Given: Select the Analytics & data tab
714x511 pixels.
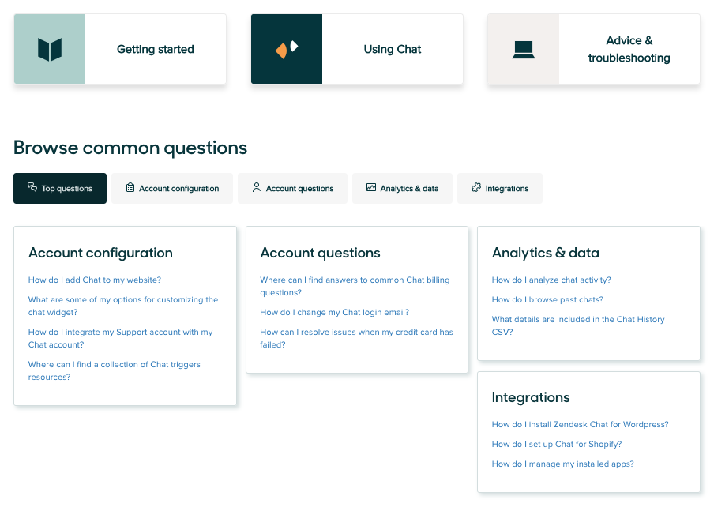Looking at the screenshot, I should (402, 189).
